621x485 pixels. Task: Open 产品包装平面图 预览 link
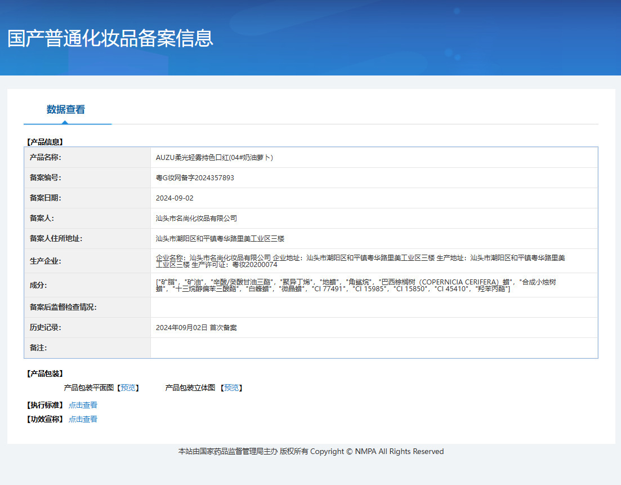tap(128, 388)
